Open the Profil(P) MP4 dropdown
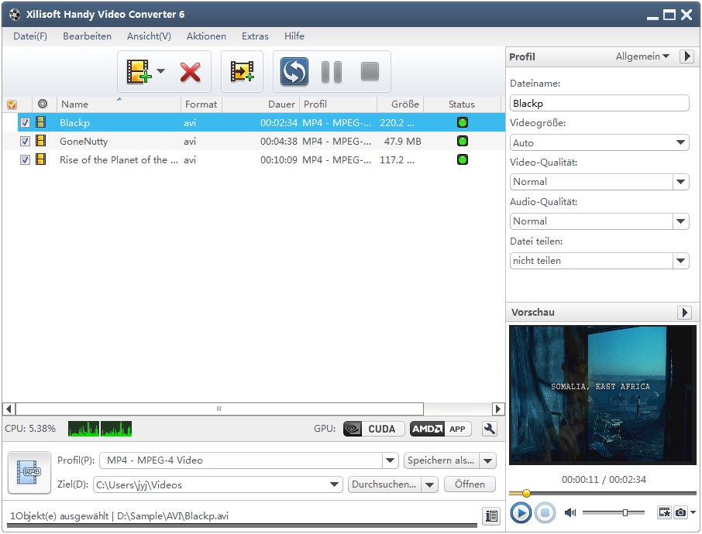702x534 pixels. (x=390, y=460)
